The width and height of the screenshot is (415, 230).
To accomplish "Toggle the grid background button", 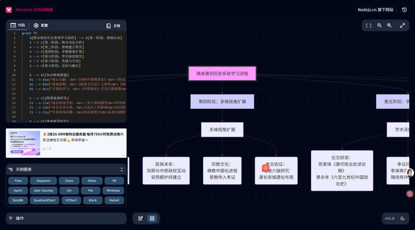I will click(x=152, y=218).
